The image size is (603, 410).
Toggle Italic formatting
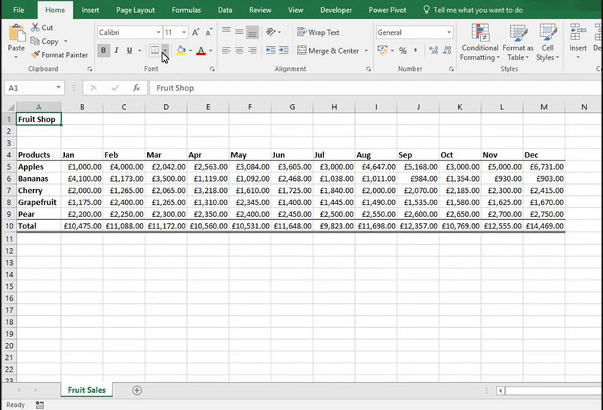[117, 50]
